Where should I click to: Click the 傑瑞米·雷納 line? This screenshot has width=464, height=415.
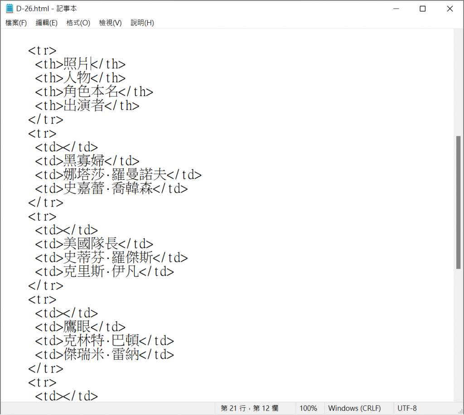[x=105, y=355]
